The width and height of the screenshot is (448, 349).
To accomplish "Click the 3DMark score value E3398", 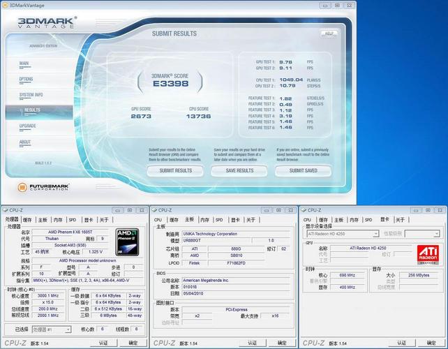I will point(170,84).
